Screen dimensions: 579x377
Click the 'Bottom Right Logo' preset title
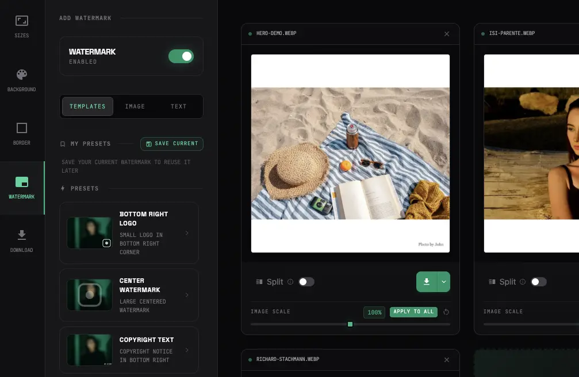pyautogui.click(x=144, y=219)
